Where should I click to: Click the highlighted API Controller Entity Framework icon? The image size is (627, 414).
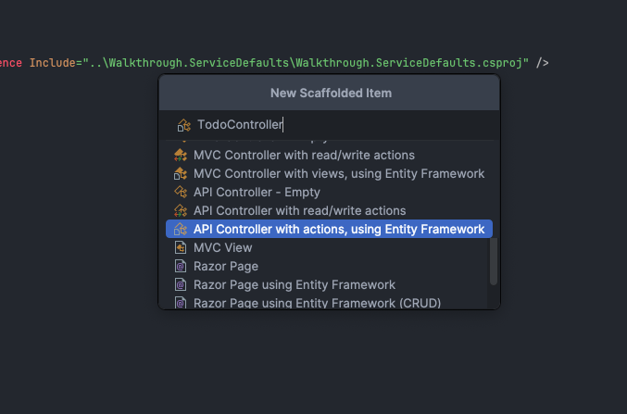(182, 229)
